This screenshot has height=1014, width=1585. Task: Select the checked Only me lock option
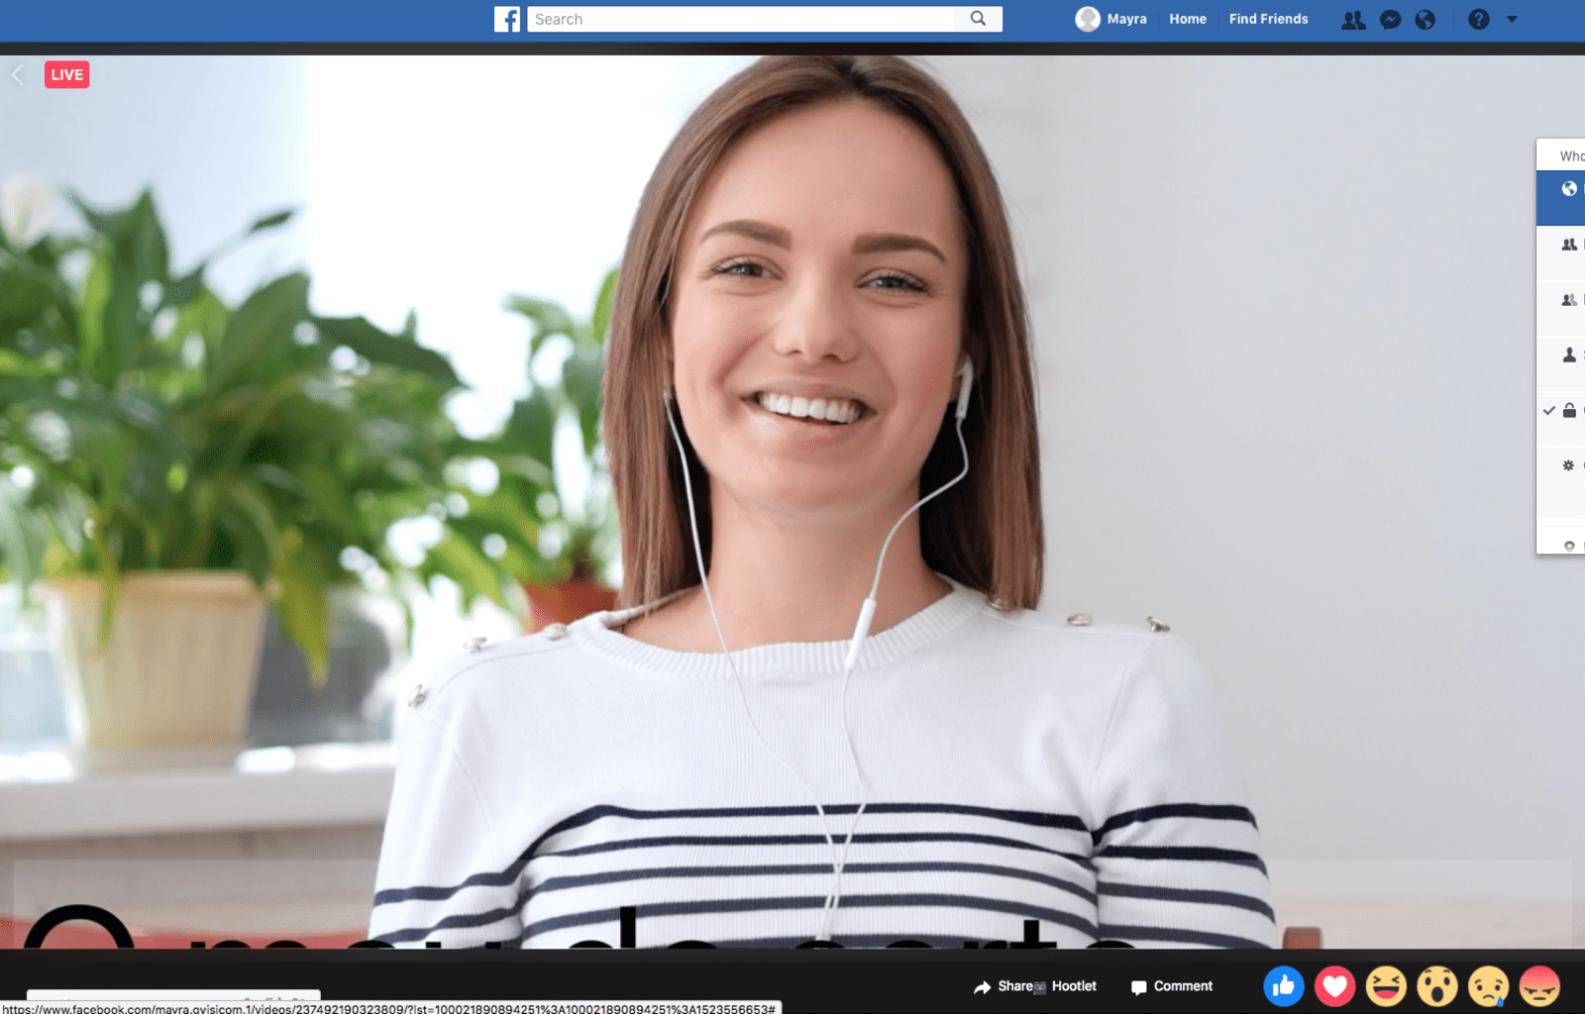click(x=1561, y=419)
